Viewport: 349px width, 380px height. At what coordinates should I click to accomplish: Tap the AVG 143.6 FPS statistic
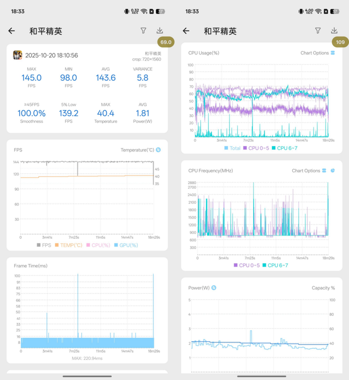pyautogui.click(x=106, y=77)
